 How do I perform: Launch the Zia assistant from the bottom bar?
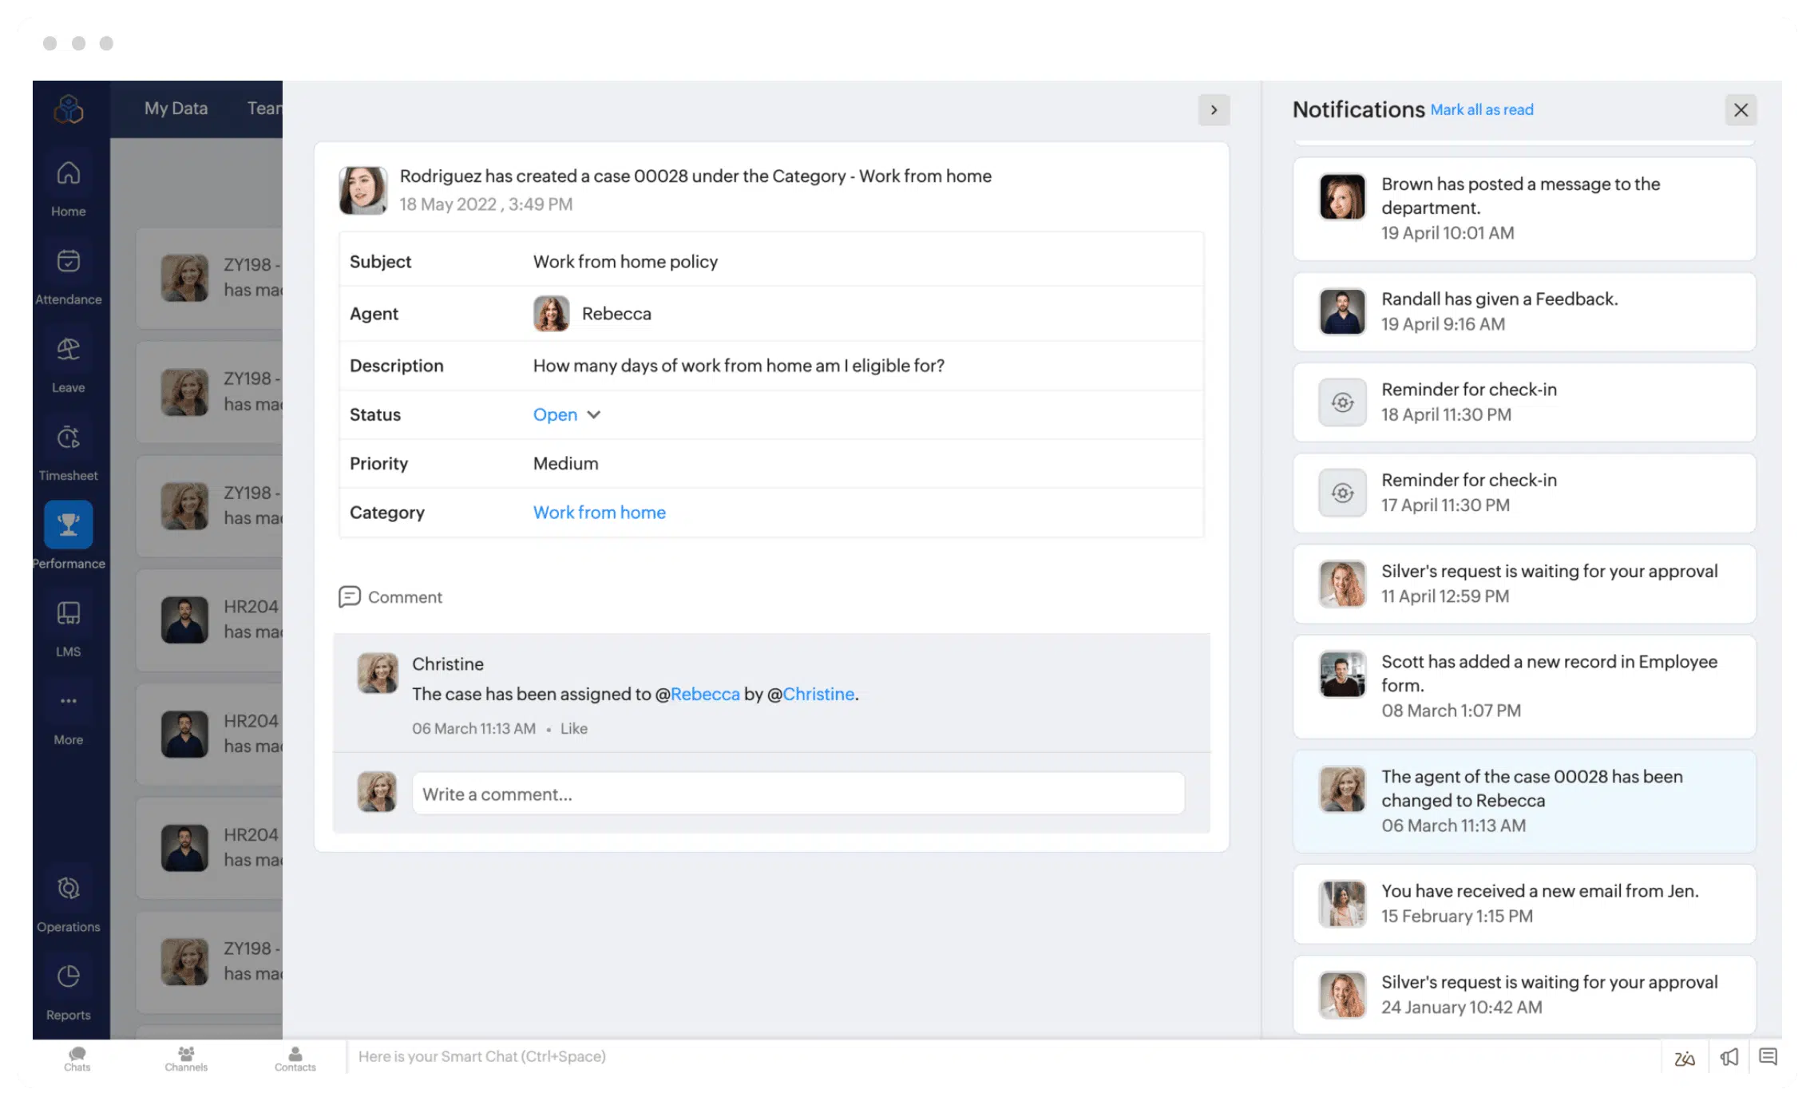[1685, 1056]
